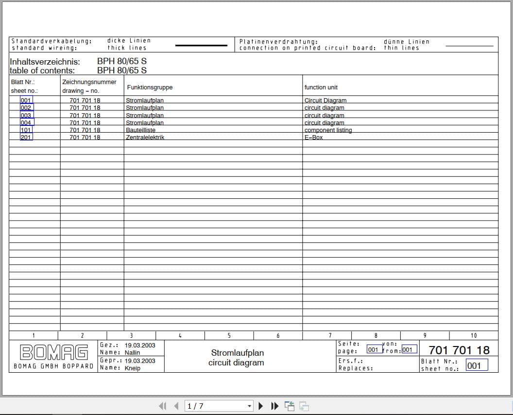The image size is (513, 415).
Task: Click the greyed overlapping-windows icon
Action: [x=304, y=406]
